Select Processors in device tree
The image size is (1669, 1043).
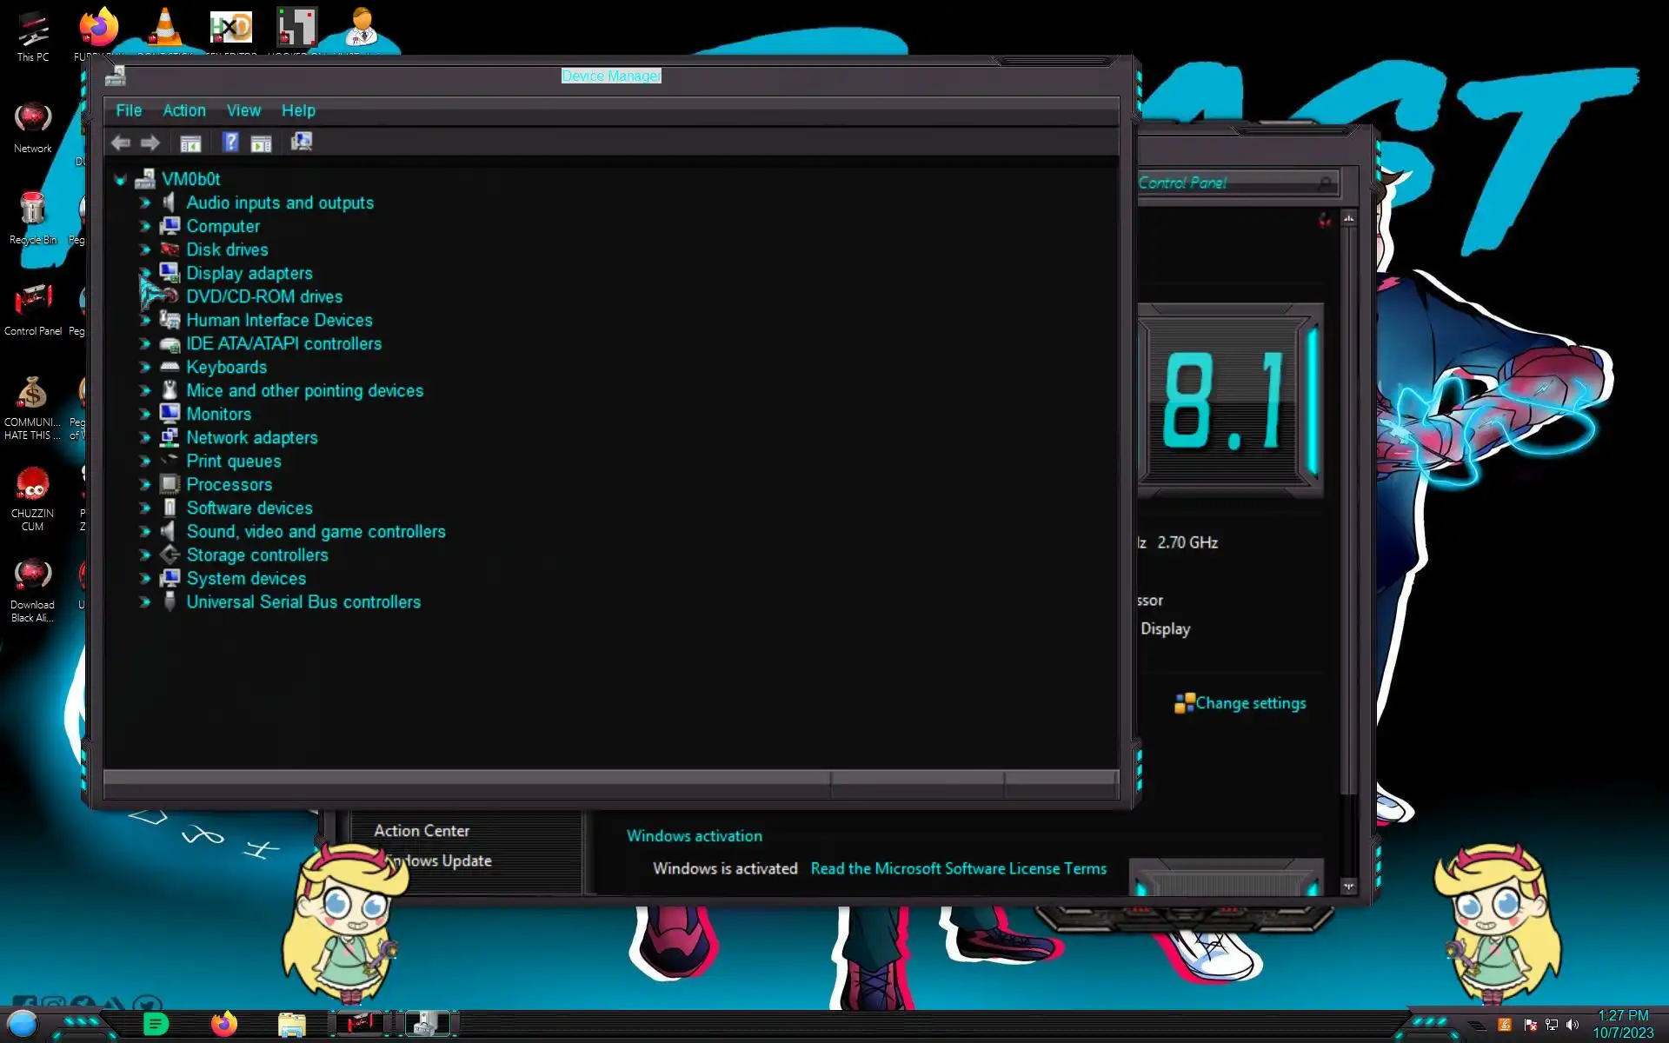coord(229,485)
